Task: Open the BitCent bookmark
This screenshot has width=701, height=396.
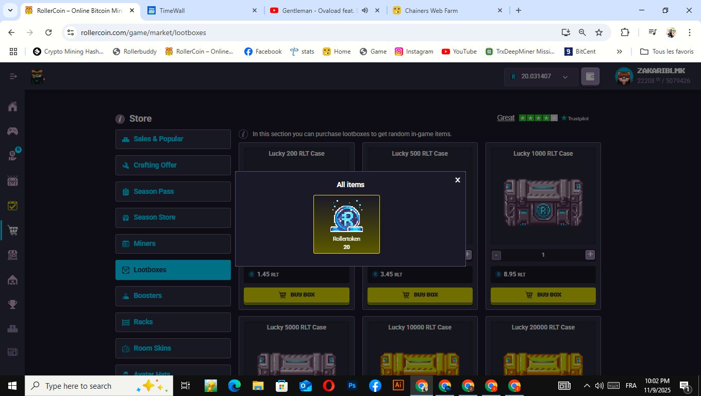Action: click(x=580, y=52)
